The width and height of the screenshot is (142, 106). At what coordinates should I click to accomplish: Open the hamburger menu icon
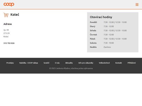point(137,4)
